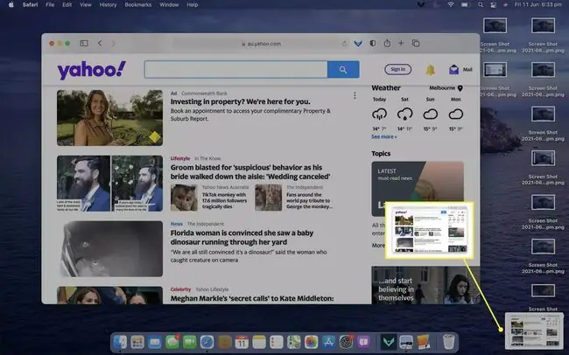
Task: Click the Lifestyle category label
Action: (180, 158)
